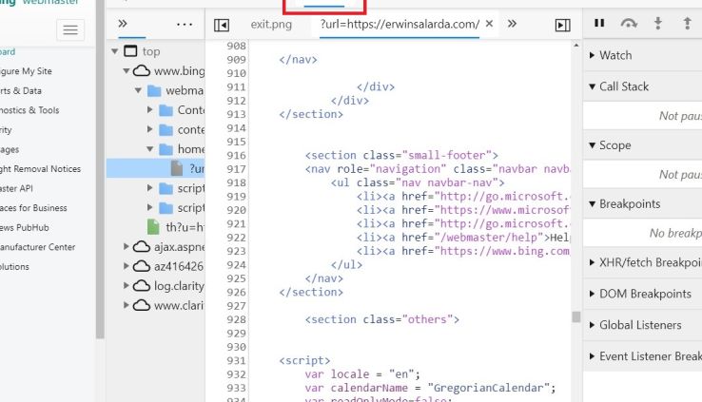
Task: Expand the Call Stack section
Action: pos(624,86)
